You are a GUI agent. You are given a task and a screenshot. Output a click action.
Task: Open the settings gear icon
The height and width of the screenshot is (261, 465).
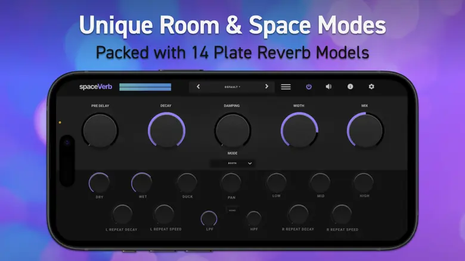tap(371, 87)
